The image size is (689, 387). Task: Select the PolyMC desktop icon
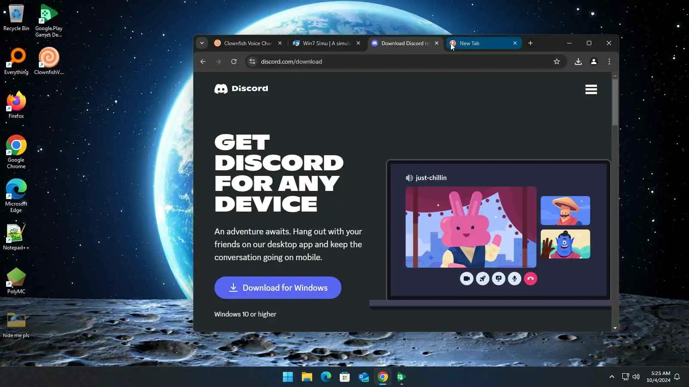[16, 280]
